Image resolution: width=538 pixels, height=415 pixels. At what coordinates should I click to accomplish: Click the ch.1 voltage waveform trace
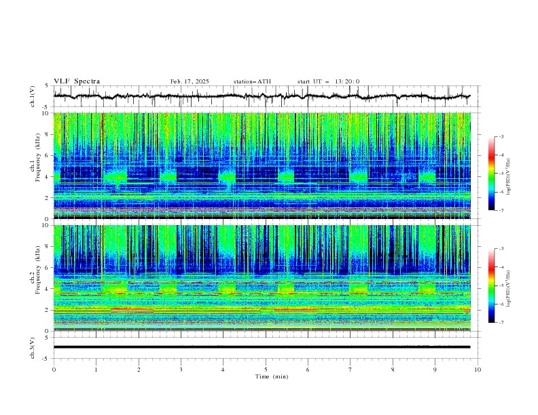(x=262, y=96)
